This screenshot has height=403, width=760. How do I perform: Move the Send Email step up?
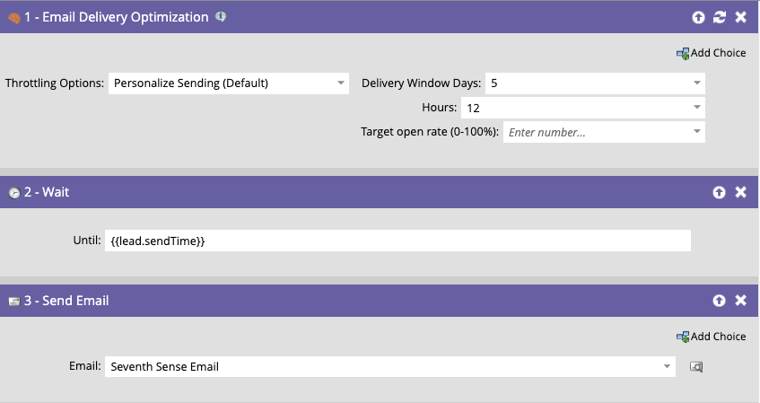click(719, 301)
